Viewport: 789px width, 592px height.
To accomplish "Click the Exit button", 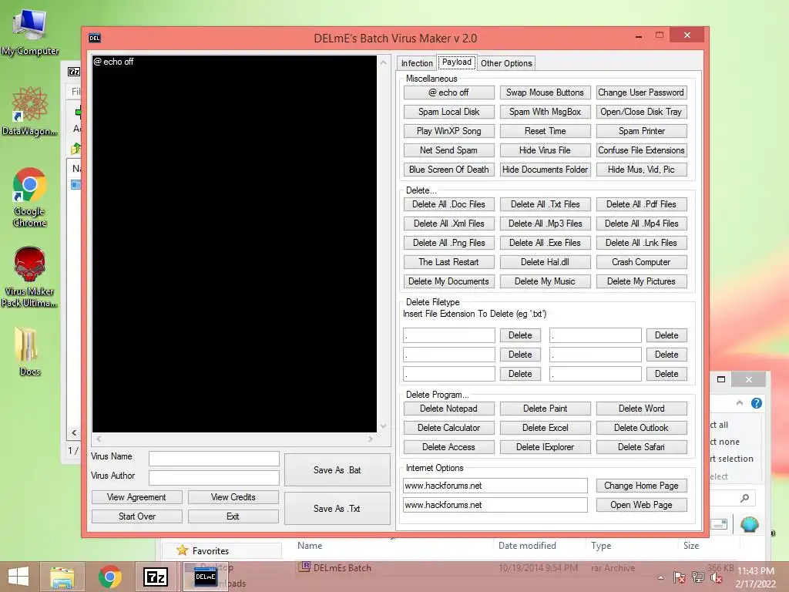I will (x=233, y=516).
